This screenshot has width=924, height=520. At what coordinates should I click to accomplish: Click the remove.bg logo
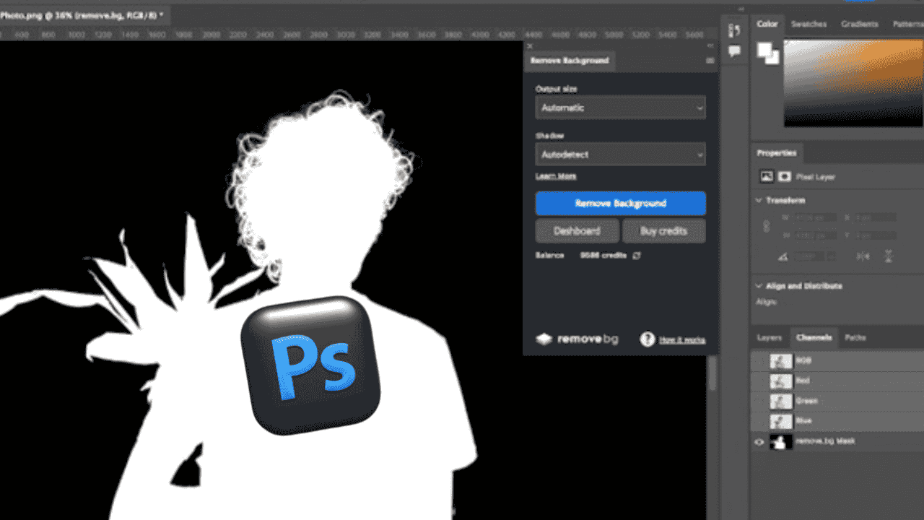pyautogui.click(x=577, y=339)
